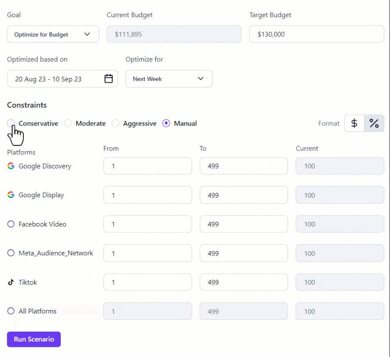Switch format to percent sign
The height and width of the screenshot is (357, 390).
tap(374, 123)
